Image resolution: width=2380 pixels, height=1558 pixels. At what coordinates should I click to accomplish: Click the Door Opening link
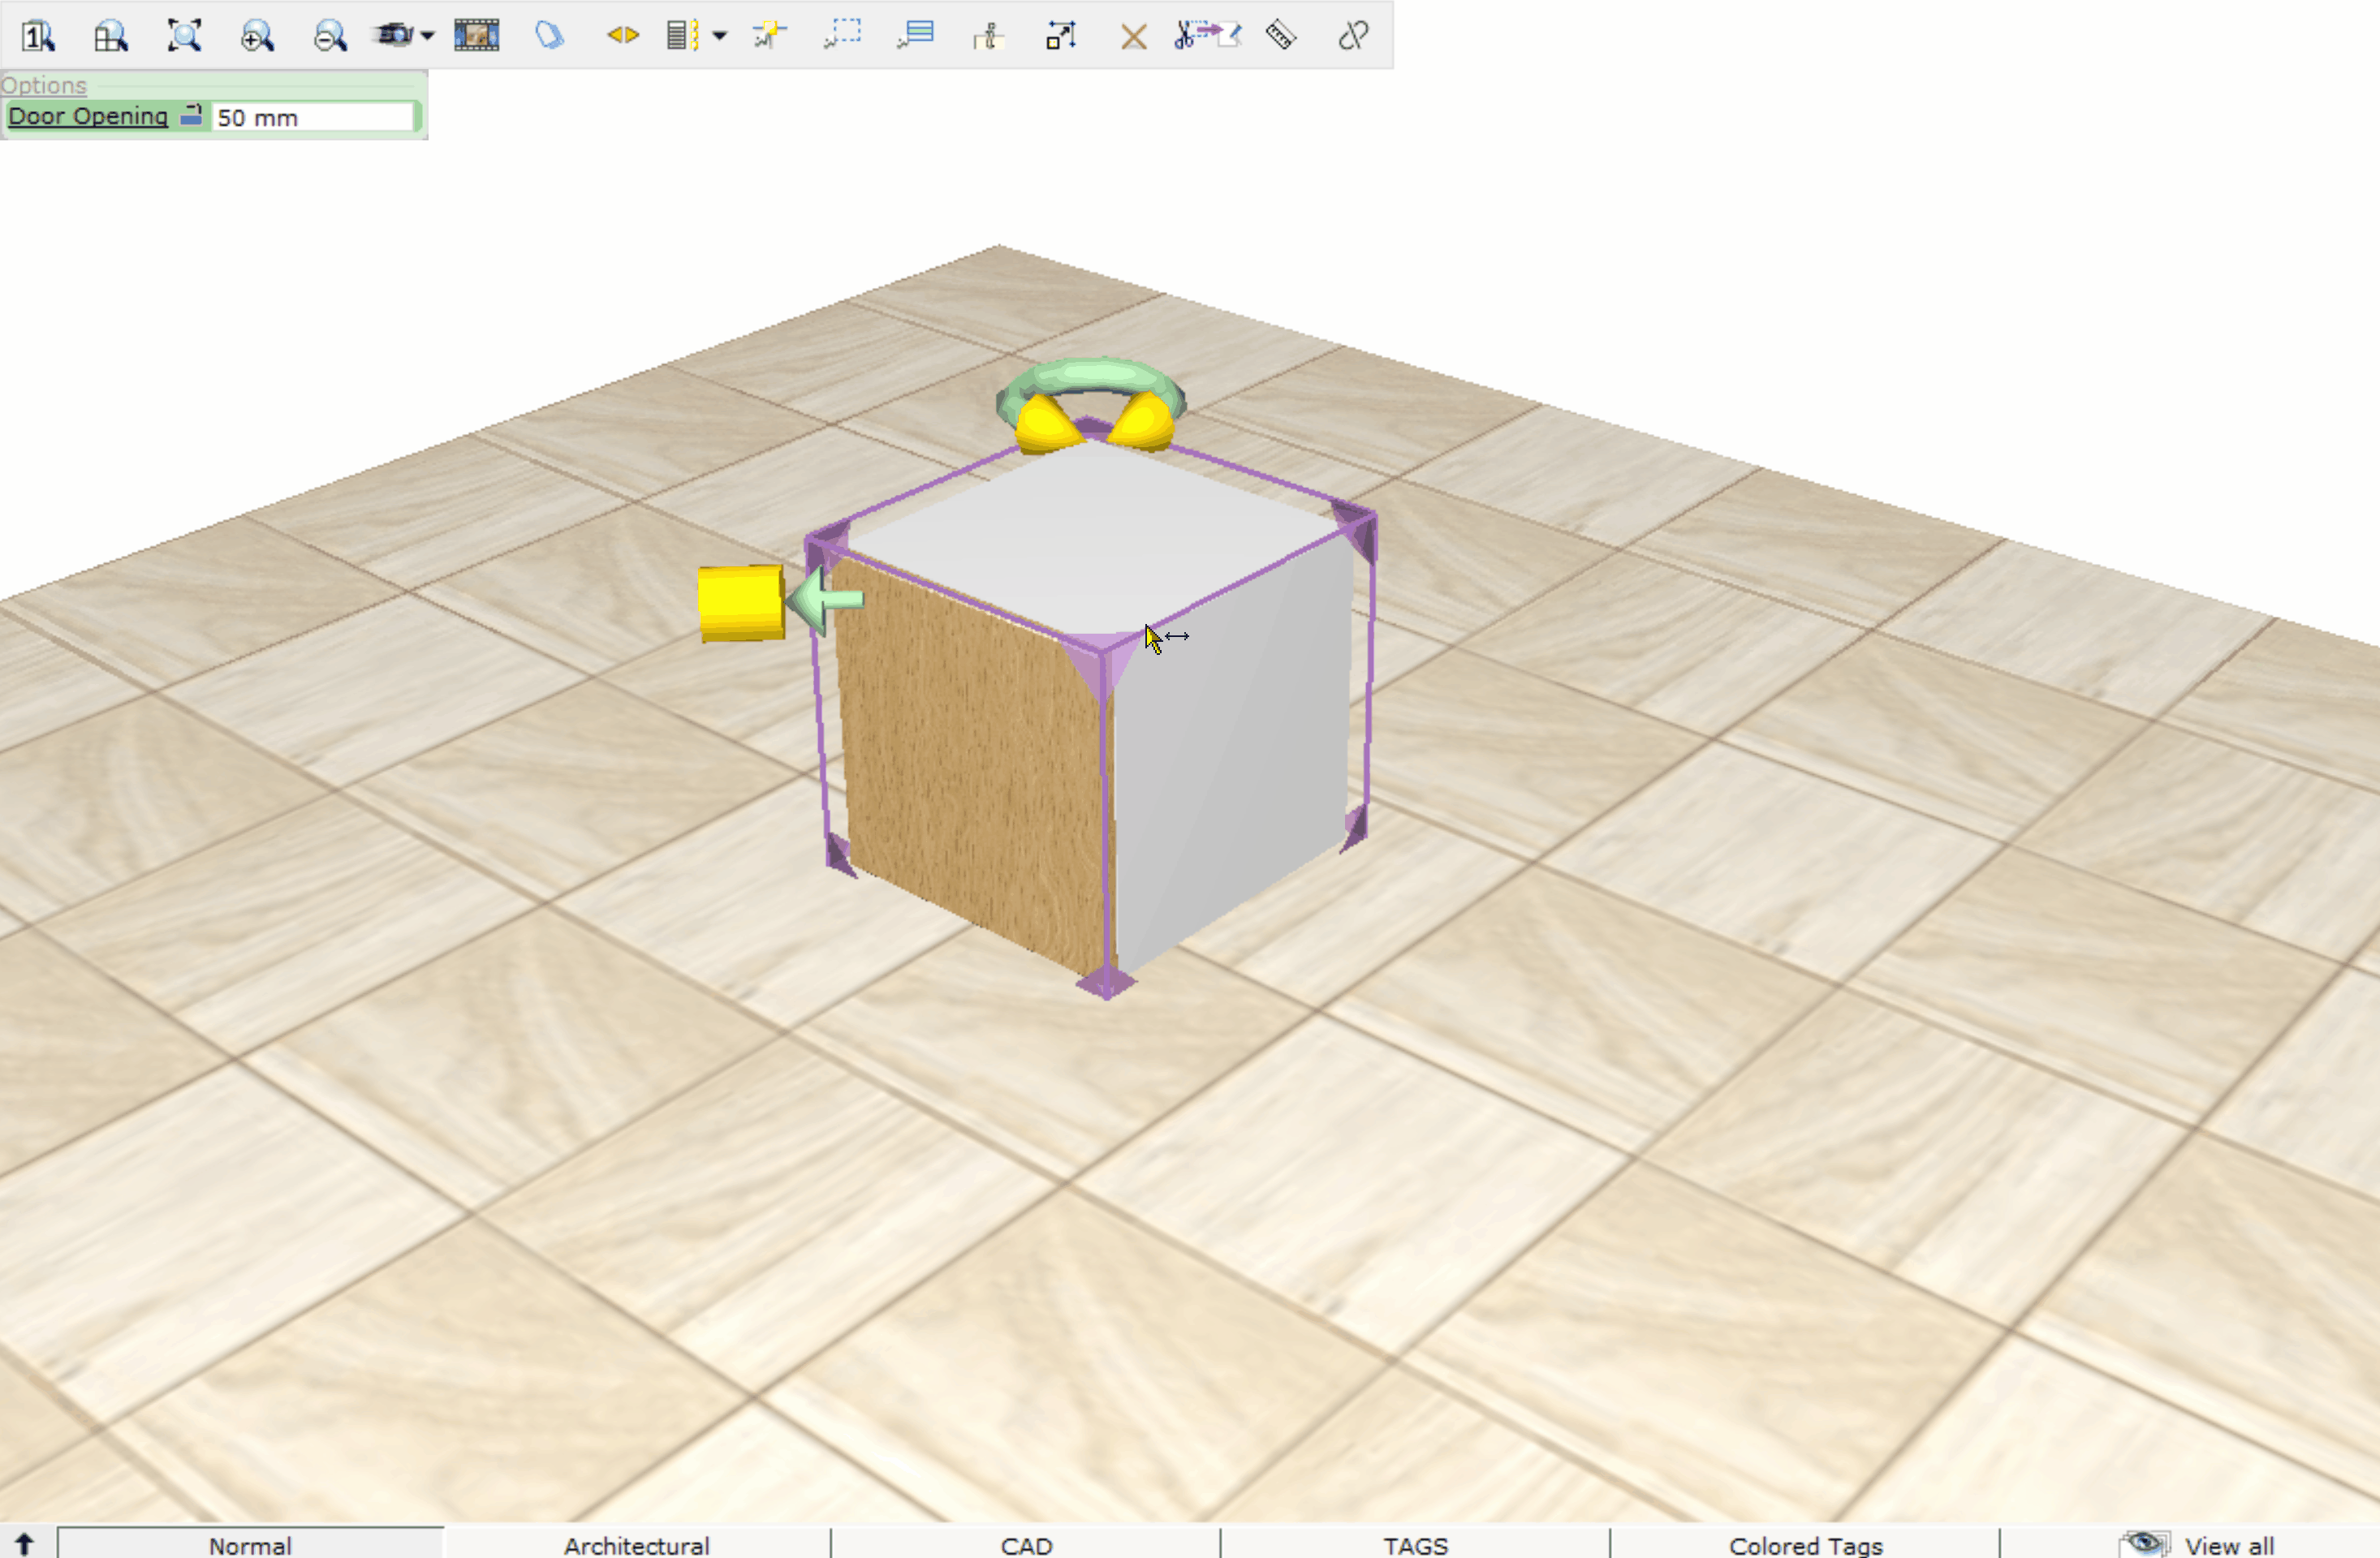88,116
